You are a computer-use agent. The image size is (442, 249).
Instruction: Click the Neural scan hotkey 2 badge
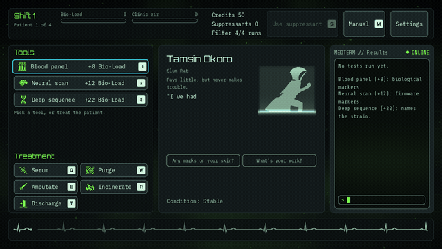(x=141, y=83)
